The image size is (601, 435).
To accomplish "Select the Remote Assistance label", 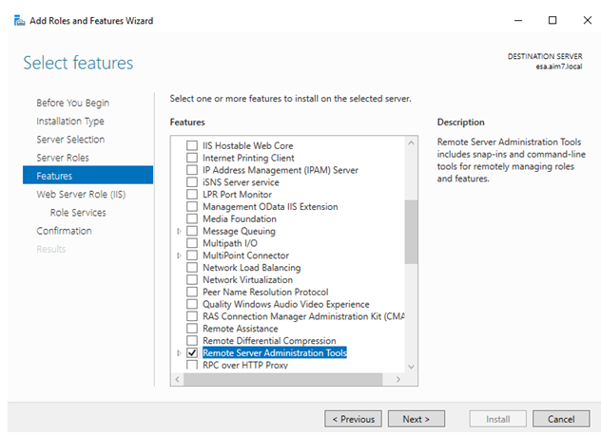I will click(241, 329).
